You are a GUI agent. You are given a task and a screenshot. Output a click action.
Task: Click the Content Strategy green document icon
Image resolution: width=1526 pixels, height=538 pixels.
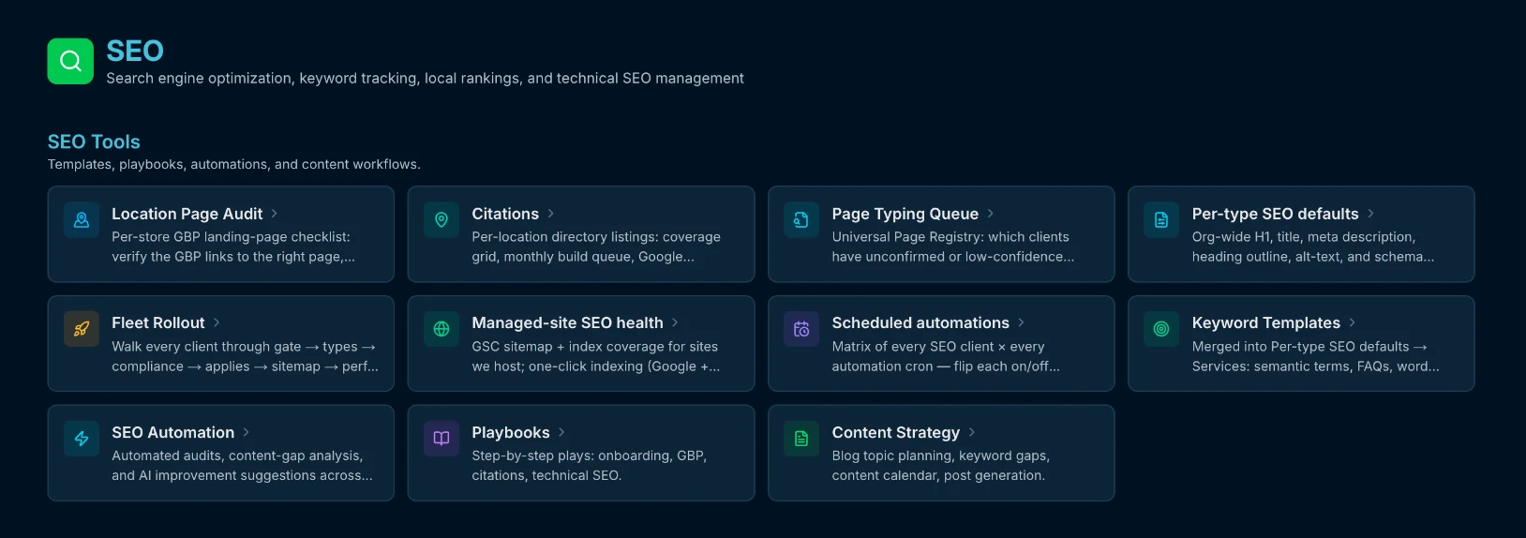tap(801, 439)
